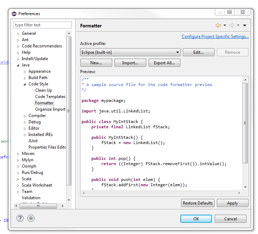
Task: Click tree horizontal scrollbar right arrow
Action: coord(63,206)
